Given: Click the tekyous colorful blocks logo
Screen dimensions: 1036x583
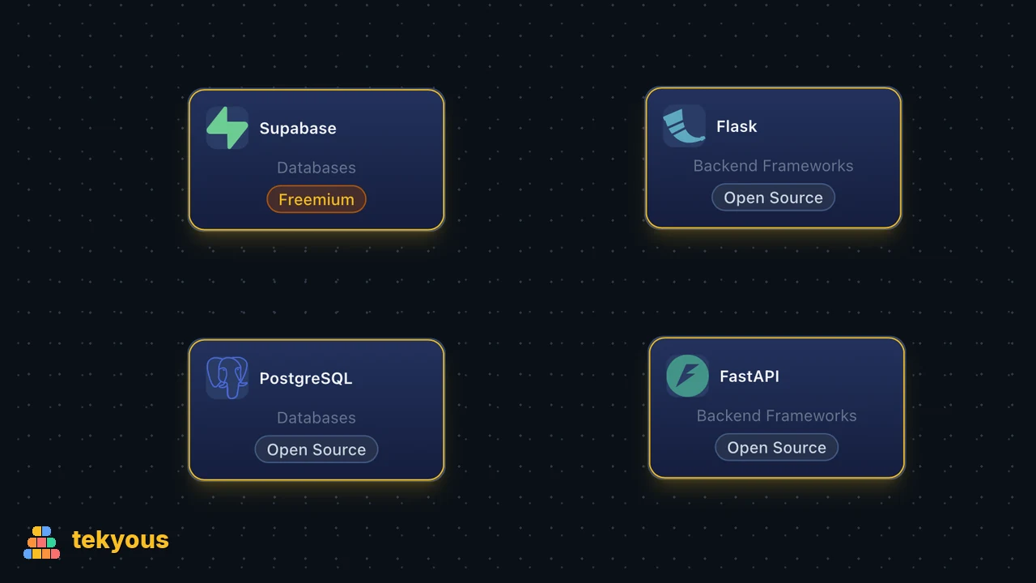Looking at the screenshot, I should point(41,543).
